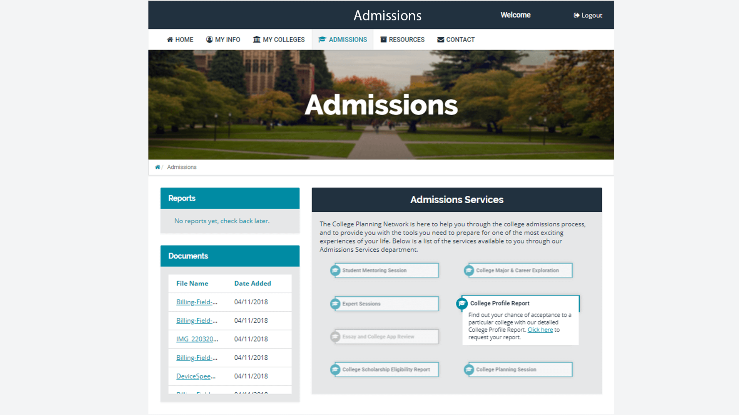Viewport: 739px width, 415px height.
Task: Select the ADMISSIONS nav tab
Action: click(343, 40)
